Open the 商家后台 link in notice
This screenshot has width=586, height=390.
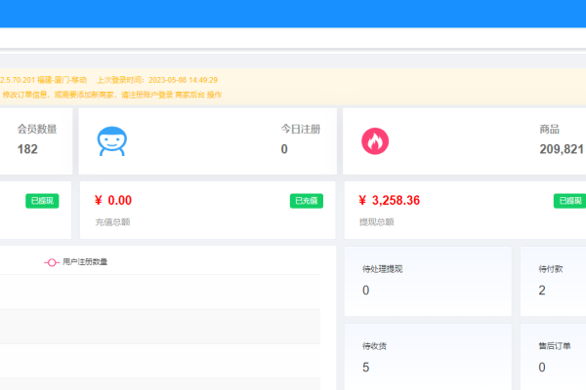(189, 95)
